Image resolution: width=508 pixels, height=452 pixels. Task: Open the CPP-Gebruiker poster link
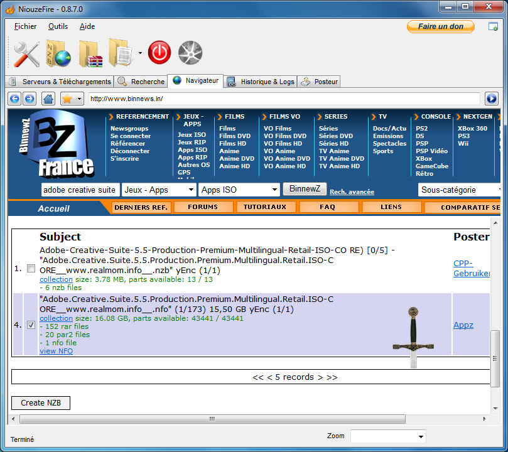coord(472,269)
